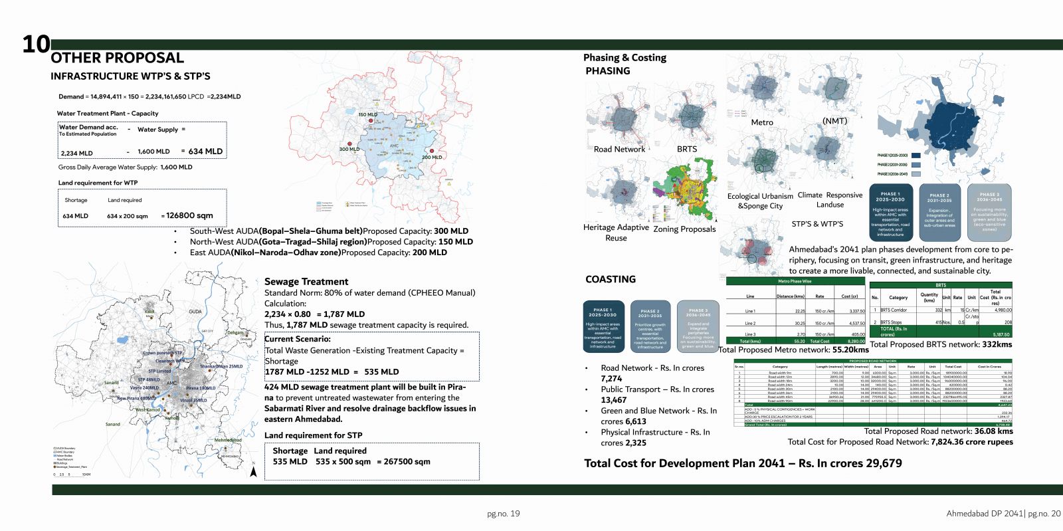Select the "GUDA" label on the sewage map

point(195,311)
